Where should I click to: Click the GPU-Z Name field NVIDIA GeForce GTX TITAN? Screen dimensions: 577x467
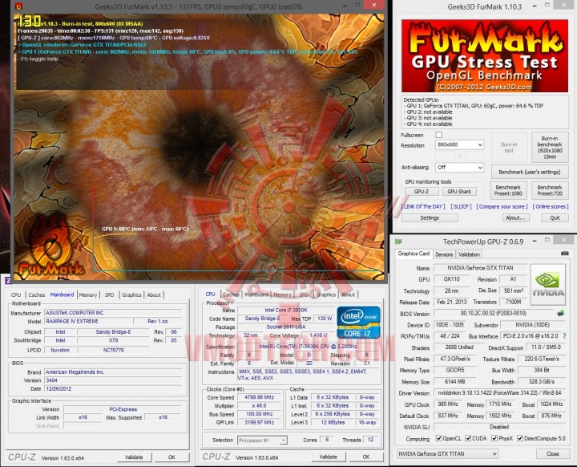pyautogui.click(x=480, y=268)
